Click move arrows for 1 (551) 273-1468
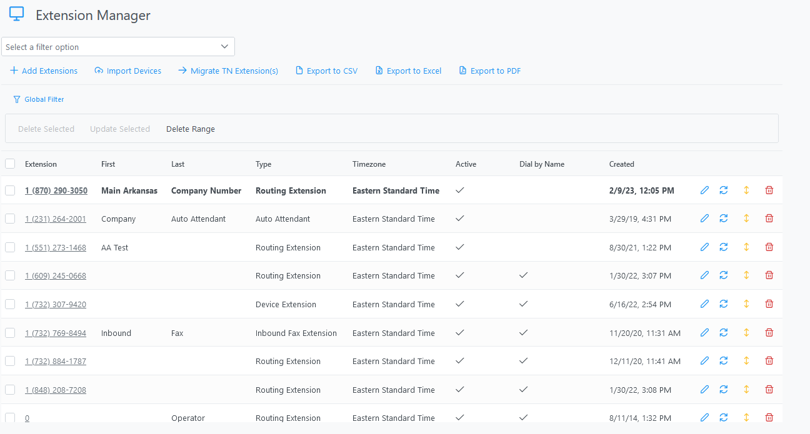This screenshot has height=434, width=810. [x=746, y=247]
